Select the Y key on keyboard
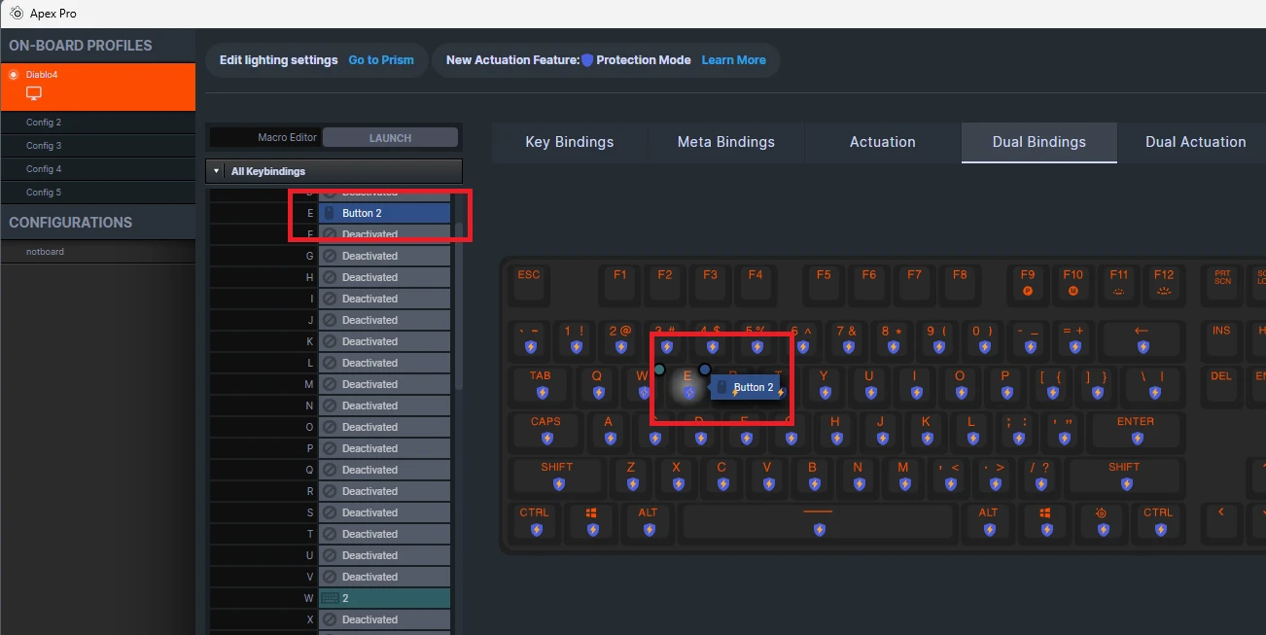The width and height of the screenshot is (1266, 635). (825, 385)
